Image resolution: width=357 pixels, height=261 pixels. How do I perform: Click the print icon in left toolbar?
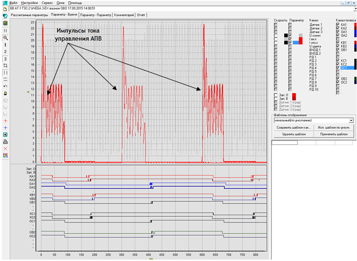pyautogui.click(x=5, y=141)
